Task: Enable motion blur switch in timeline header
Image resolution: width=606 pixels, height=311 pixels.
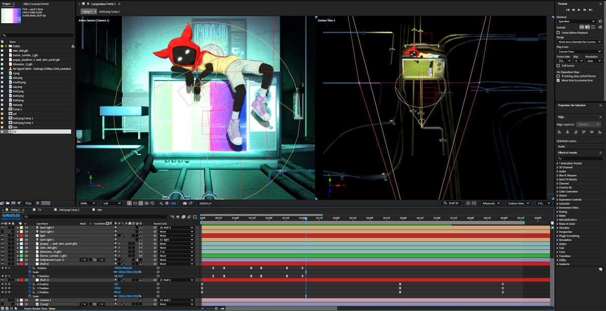Action: click(x=189, y=217)
